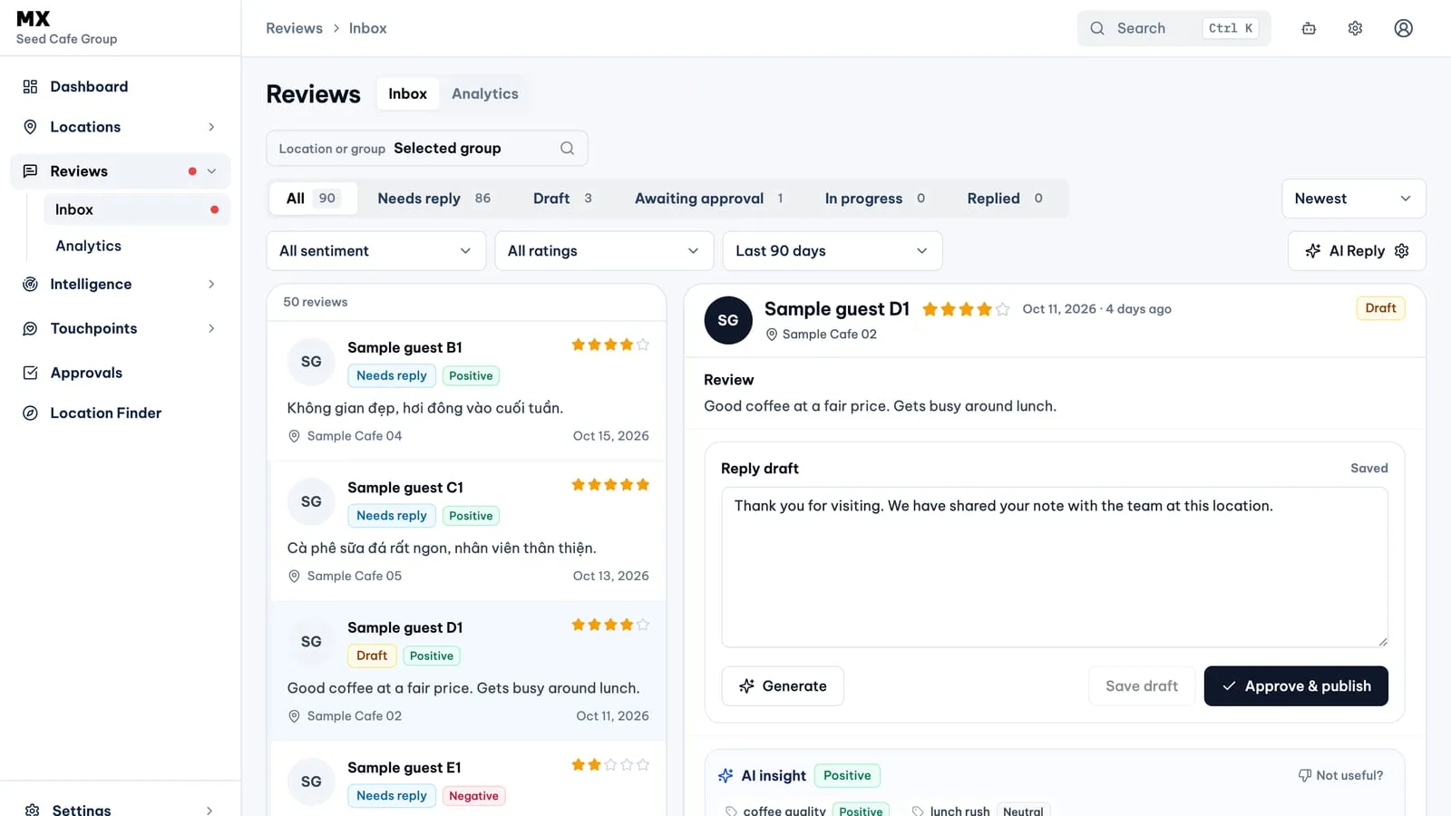Image resolution: width=1451 pixels, height=816 pixels.
Task: Click the MX logo
Action: (34, 18)
